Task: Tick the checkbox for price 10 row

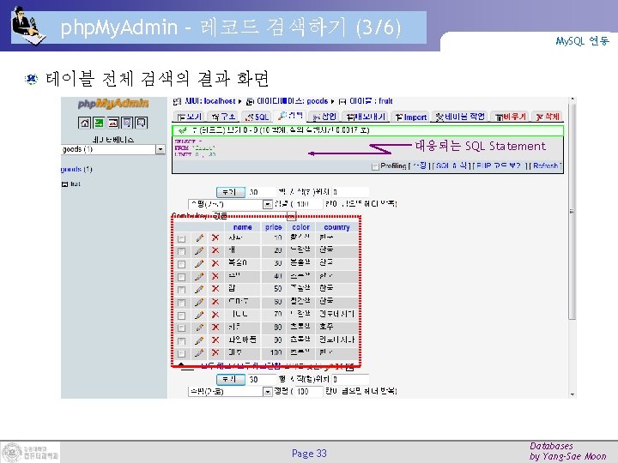Action: pyautogui.click(x=181, y=239)
